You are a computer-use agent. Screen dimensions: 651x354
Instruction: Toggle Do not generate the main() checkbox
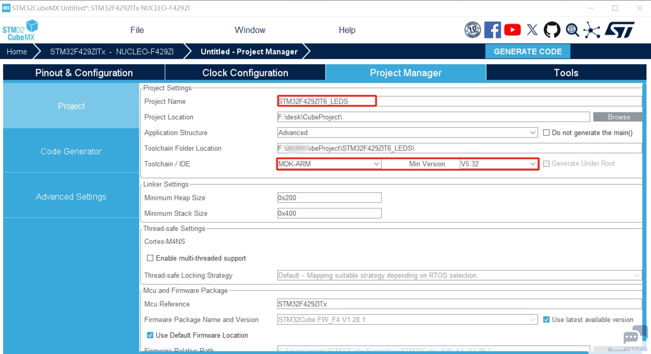pyautogui.click(x=546, y=133)
